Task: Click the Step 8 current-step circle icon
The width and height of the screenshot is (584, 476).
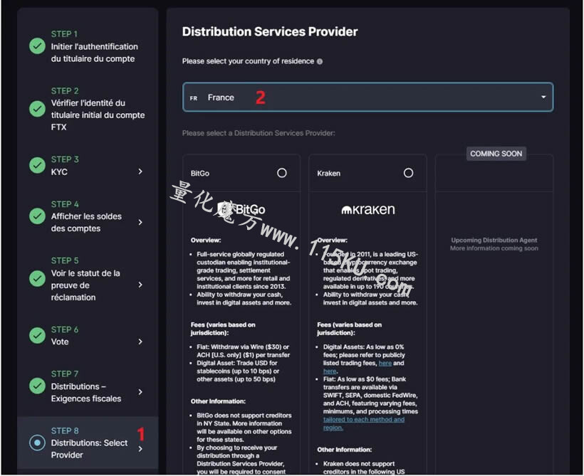Action: 37,443
